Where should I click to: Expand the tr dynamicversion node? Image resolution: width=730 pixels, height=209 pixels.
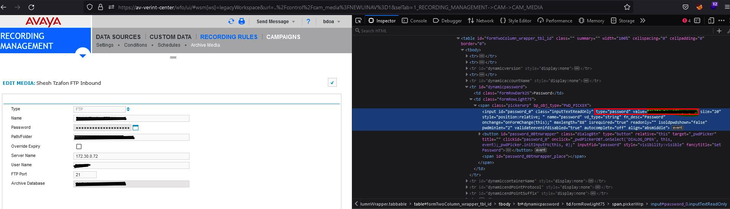point(467,68)
